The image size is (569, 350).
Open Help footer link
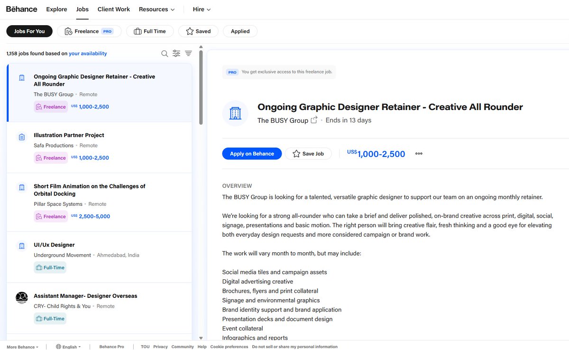202,347
